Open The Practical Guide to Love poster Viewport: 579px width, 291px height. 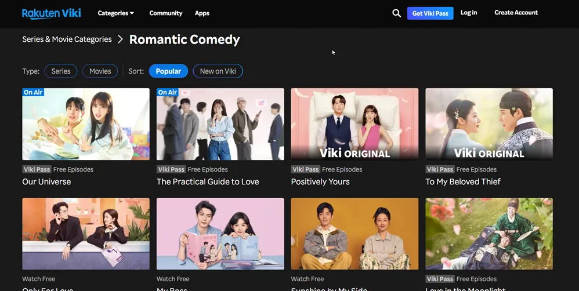pos(220,124)
